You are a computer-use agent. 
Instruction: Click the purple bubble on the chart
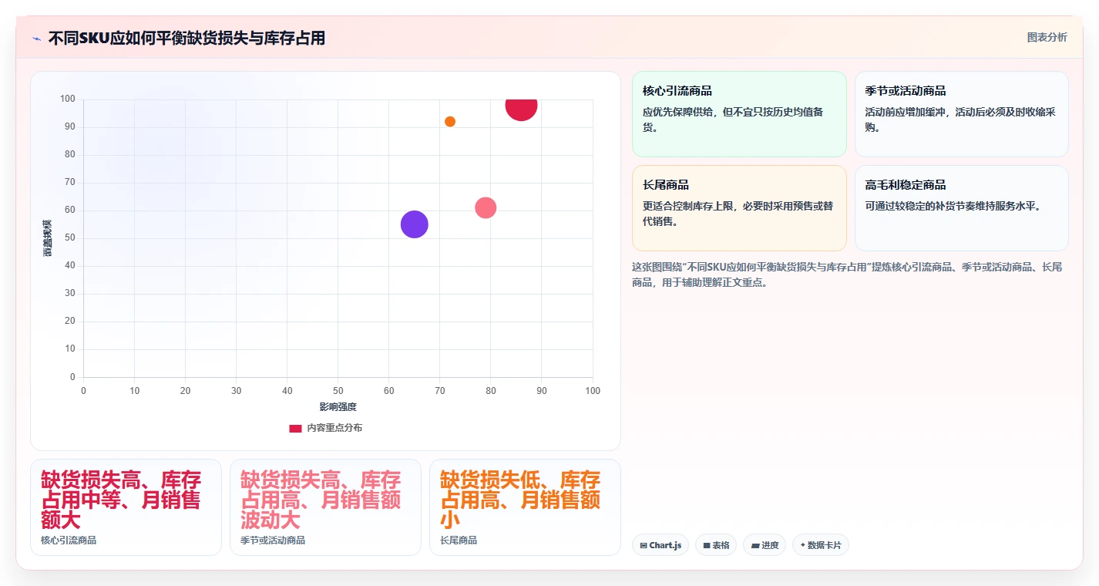coord(415,224)
